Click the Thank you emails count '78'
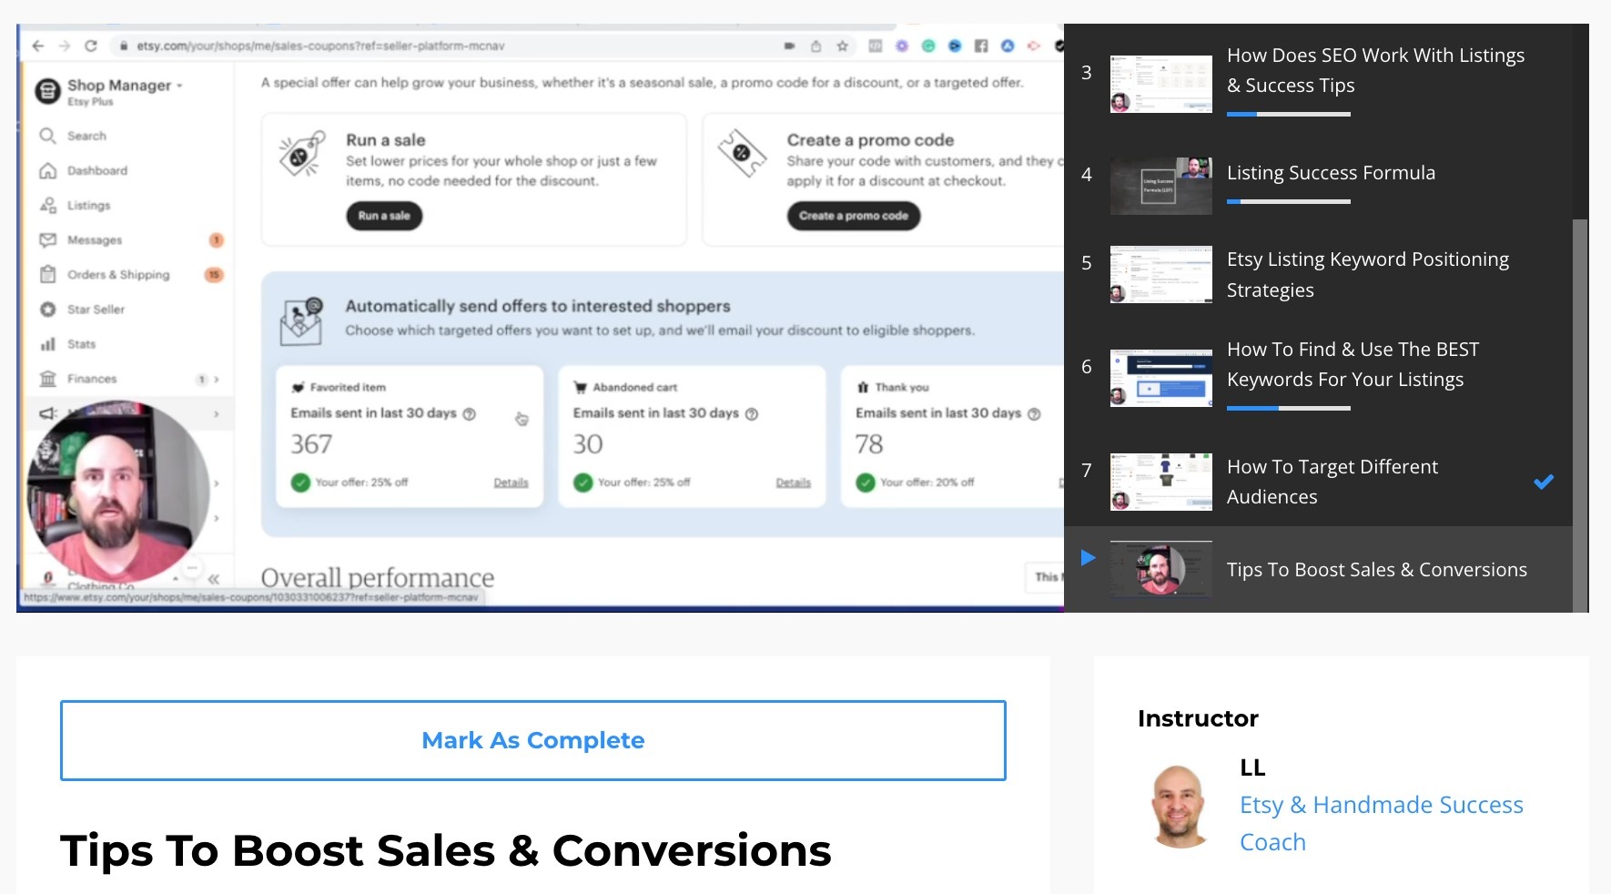 point(869,444)
